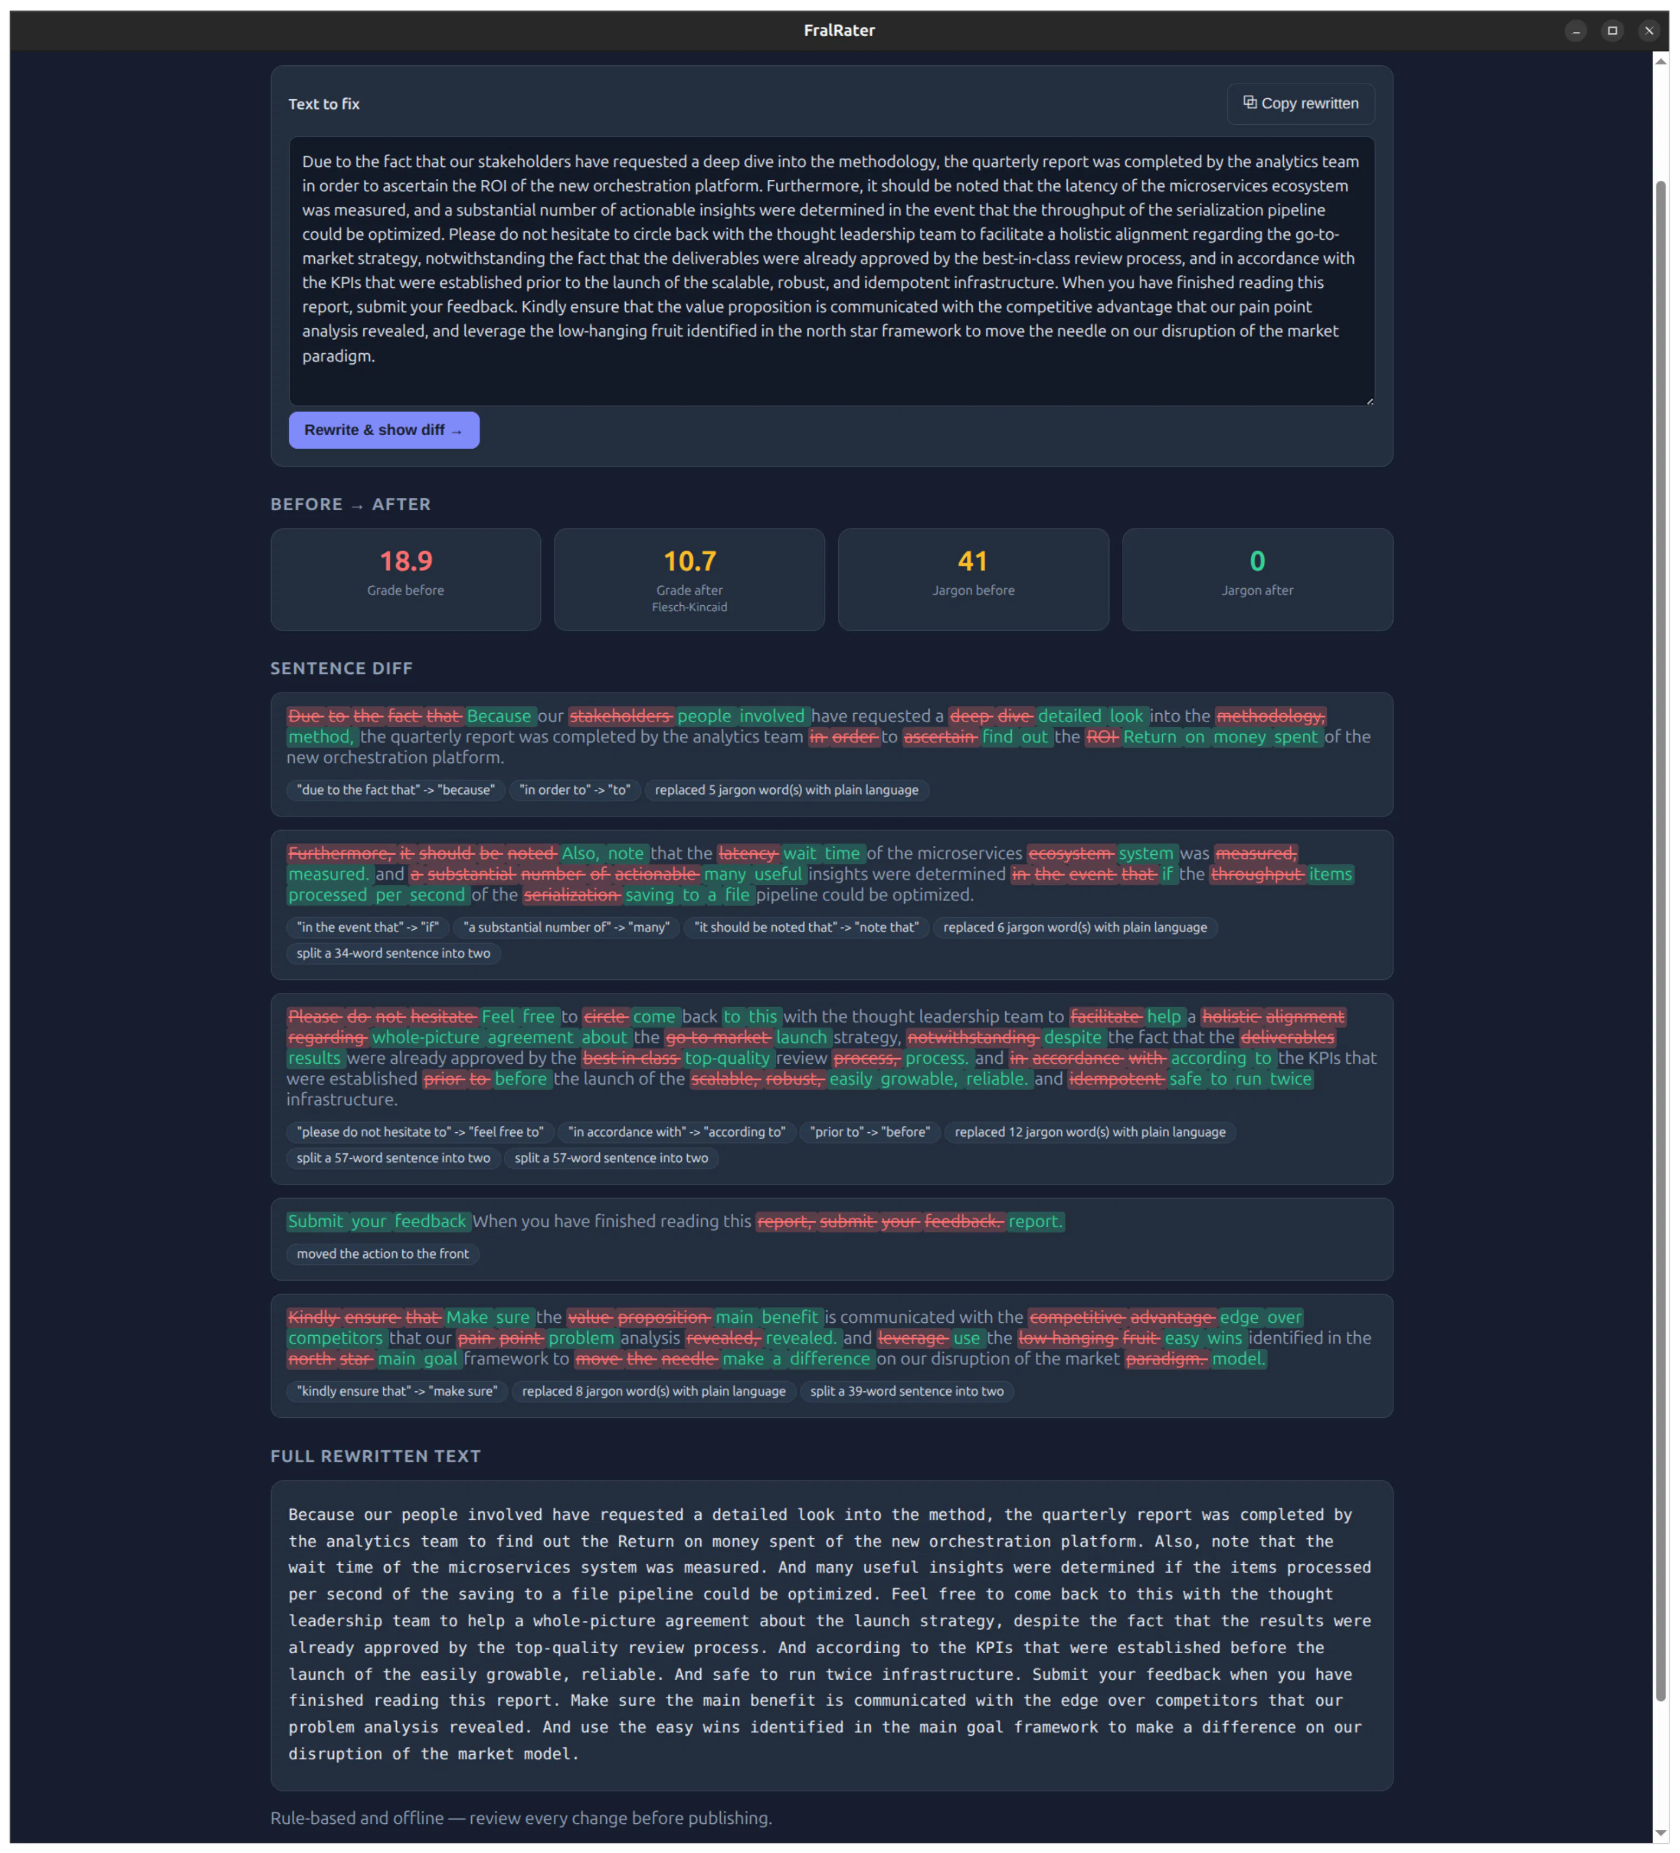The width and height of the screenshot is (1680, 1853).
Task: Click the Rewrite & show diff button
Action: point(384,430)
